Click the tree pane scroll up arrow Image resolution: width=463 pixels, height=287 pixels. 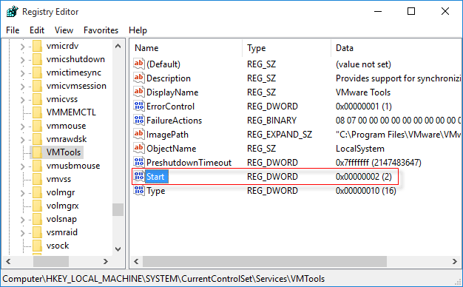tap(118, 46)
